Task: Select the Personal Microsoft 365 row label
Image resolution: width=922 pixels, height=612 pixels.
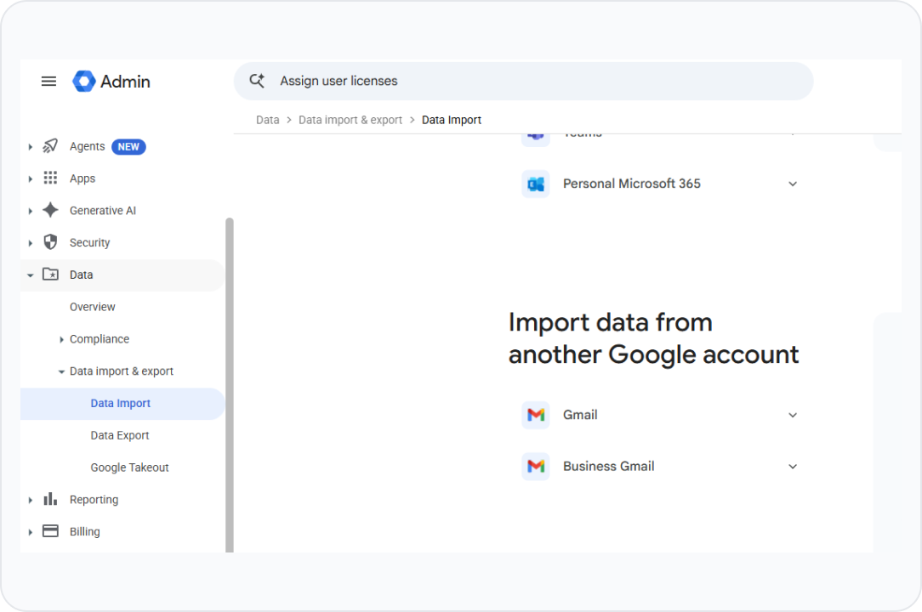Action: coord(631,184)
